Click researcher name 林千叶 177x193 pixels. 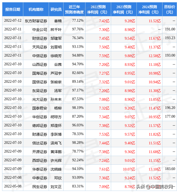(x=56, y=30)
